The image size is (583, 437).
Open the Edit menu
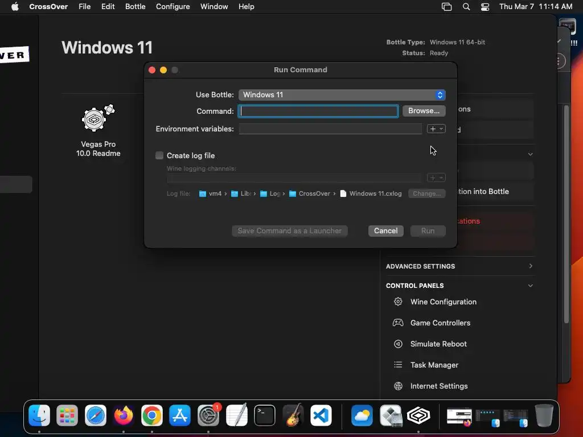click(108, 7)
